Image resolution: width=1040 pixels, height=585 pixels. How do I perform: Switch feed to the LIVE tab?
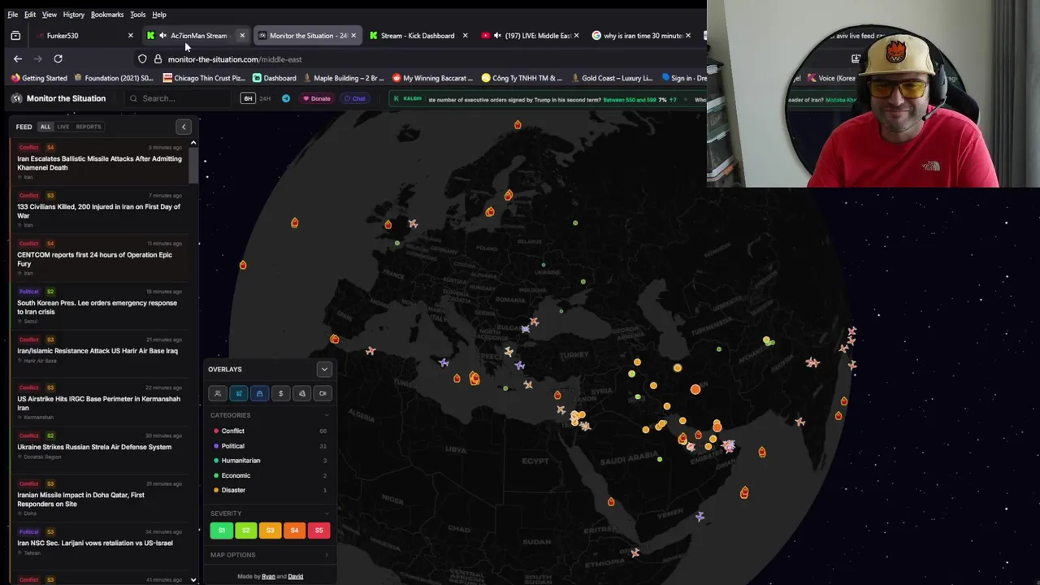(x=63, y=127)
